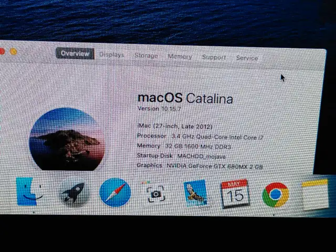This screenshot has height=252, width=336.
Task: Click Processor 3.4 GHz Quad-Core Intel Core i7
Action: 200,136
